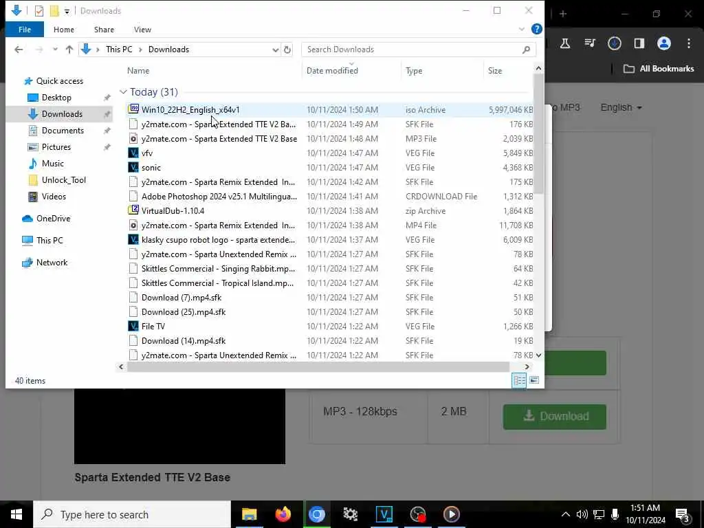Viewport: 704px width, 528px height.
Task: Open the English language dropdown in Chrome
Action: pyautogui.click(x=621, y=108)
